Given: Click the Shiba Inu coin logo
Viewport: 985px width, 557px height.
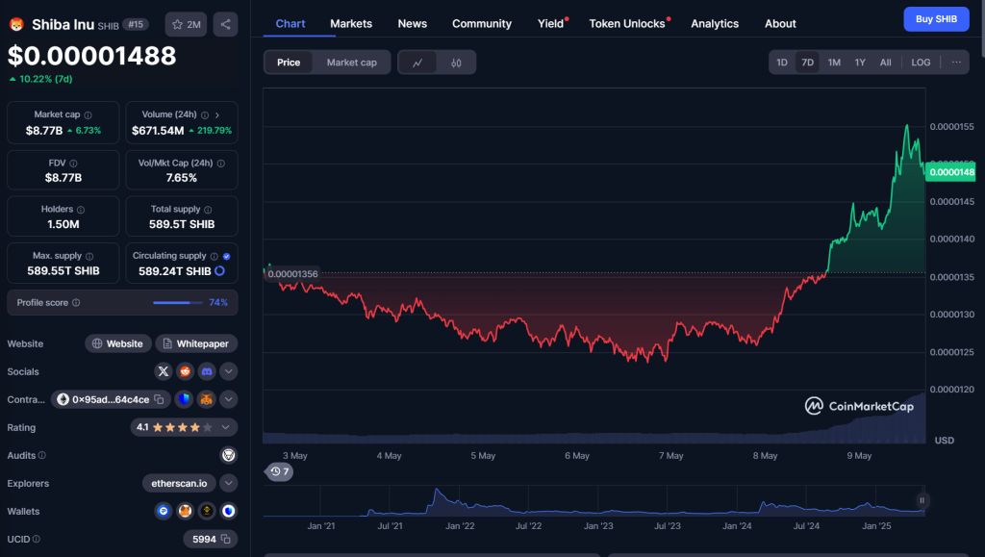Looking at the screenshot, I should (x=16, y=24).
